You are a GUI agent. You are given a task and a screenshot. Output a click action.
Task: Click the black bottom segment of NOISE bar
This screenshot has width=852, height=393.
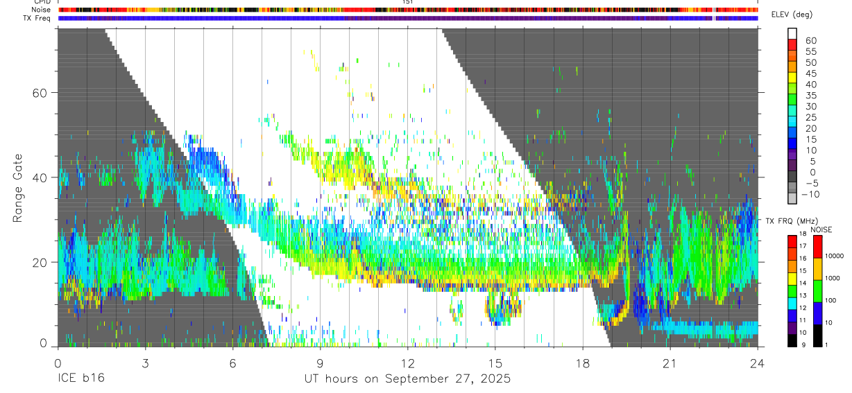[817, 335]
